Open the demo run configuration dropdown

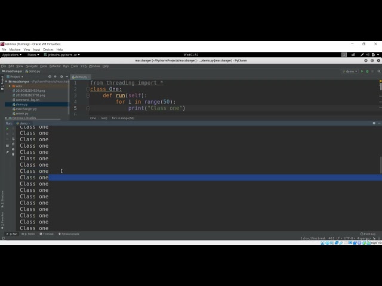pyautogui.click(x=350, y=71)
